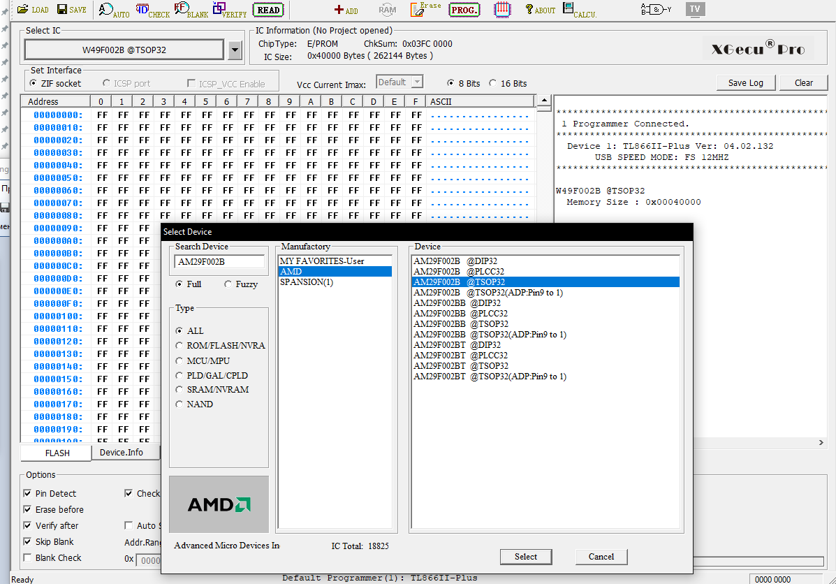
Task: Select AM29F002BT @TSOP32(ADP:Pin9 to 1)
Action: click(546, 377)
